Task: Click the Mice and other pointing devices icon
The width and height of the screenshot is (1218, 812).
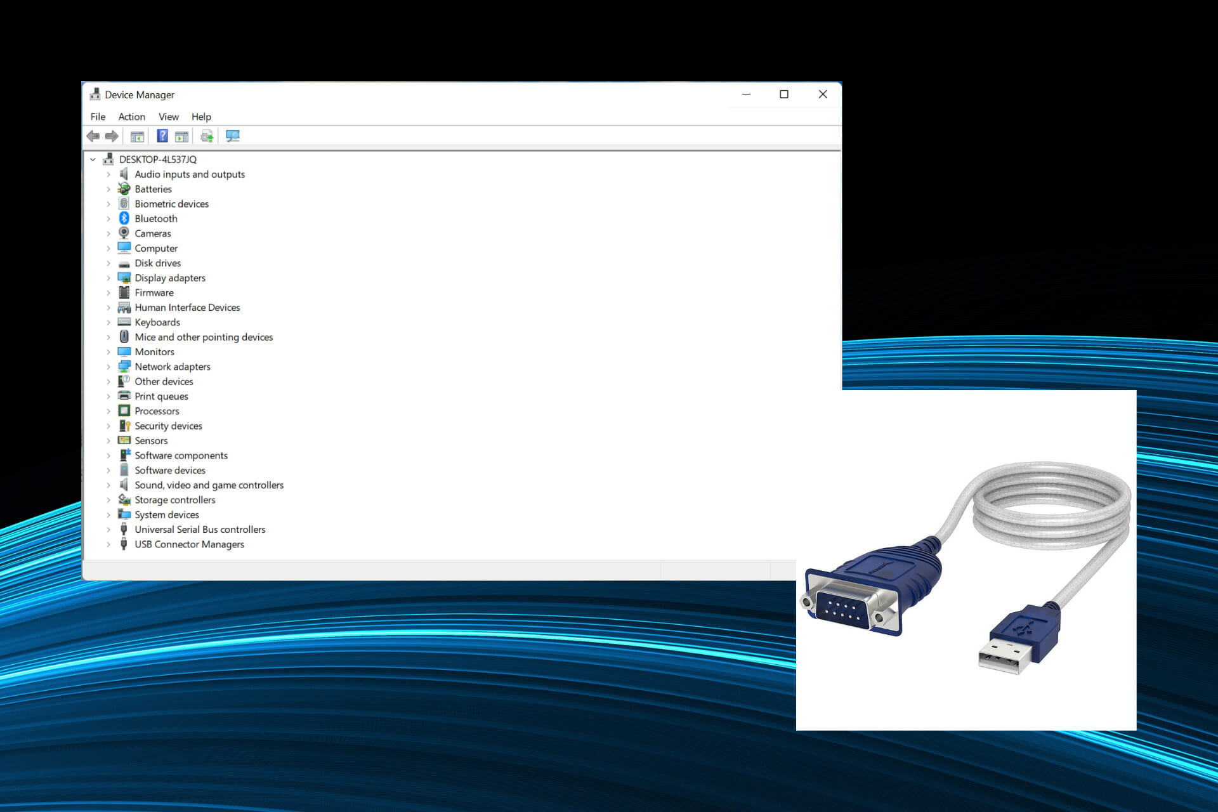Action: coord(124,337)
